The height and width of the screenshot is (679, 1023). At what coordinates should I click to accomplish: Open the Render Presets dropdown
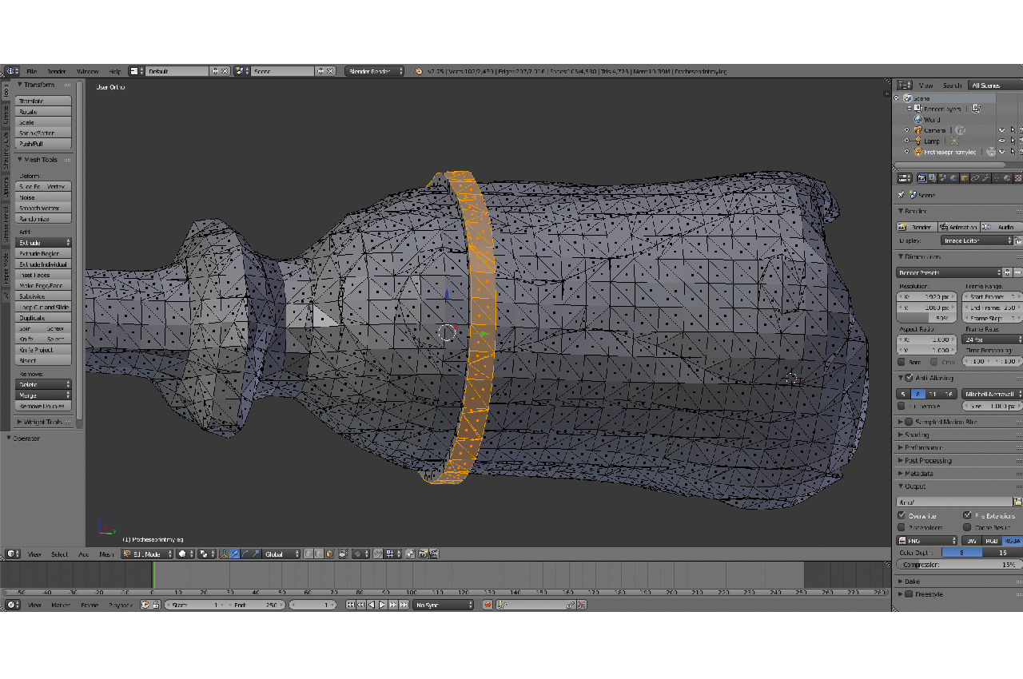[x=949, y=272]
